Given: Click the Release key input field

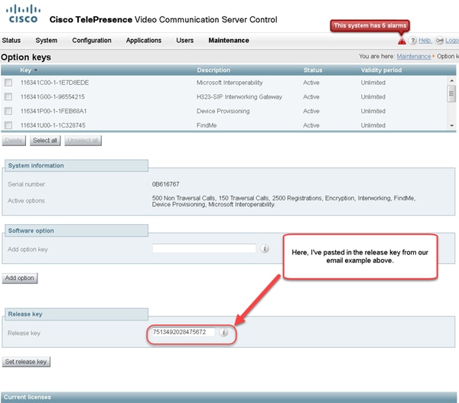Looking at the screenshot, I should tap(184, 332).
